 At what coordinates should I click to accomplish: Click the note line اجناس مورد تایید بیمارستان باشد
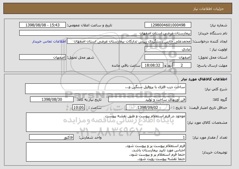click(x=158, y=150)
